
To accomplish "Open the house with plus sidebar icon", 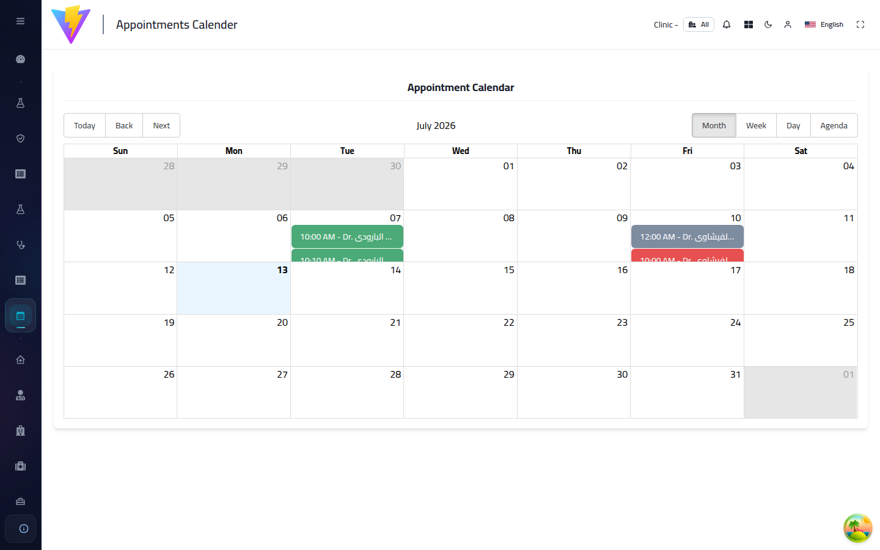I will pos(20,360).
